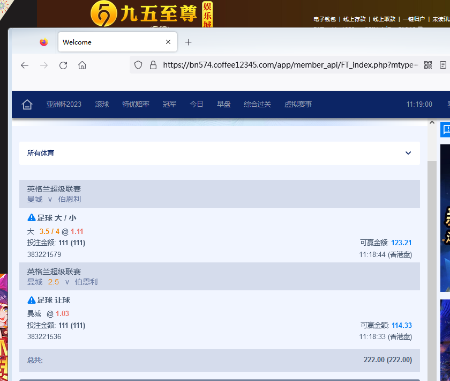450x381 pixels.
Task: Open the 今日 menu item
Action: [197, 104]
